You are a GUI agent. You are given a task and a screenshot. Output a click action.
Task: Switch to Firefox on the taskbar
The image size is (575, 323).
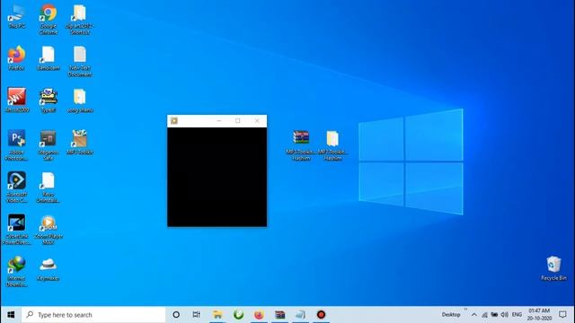(259, 315)
